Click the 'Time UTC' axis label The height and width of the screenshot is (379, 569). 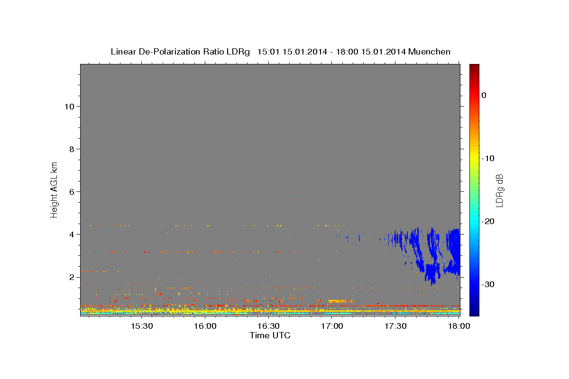click(x=270, y=335)
